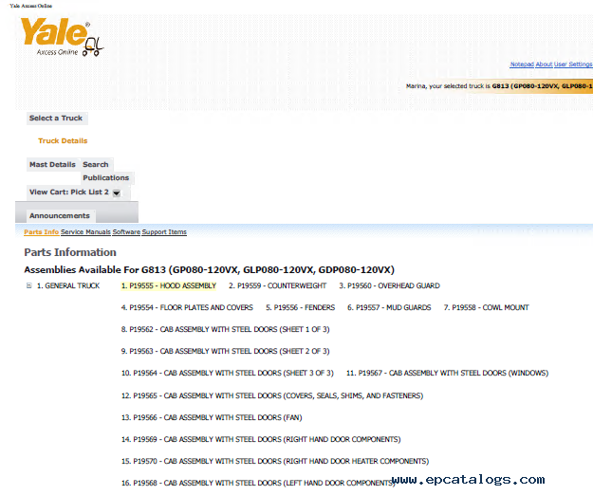Open P19566 cab assembly (FAN)
This screenshot has height=495, width=593.
(x=212, y=418)
